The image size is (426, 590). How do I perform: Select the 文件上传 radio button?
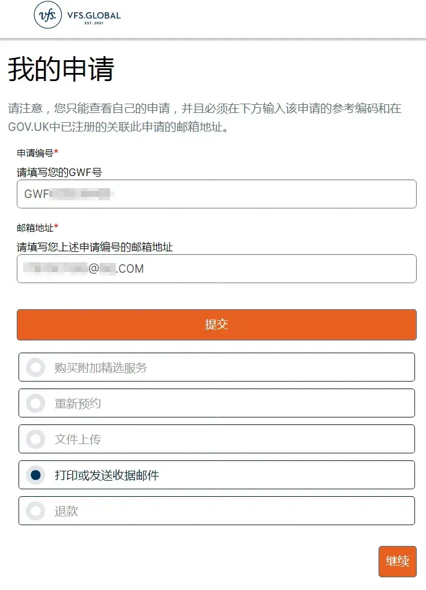click(36, 439)
